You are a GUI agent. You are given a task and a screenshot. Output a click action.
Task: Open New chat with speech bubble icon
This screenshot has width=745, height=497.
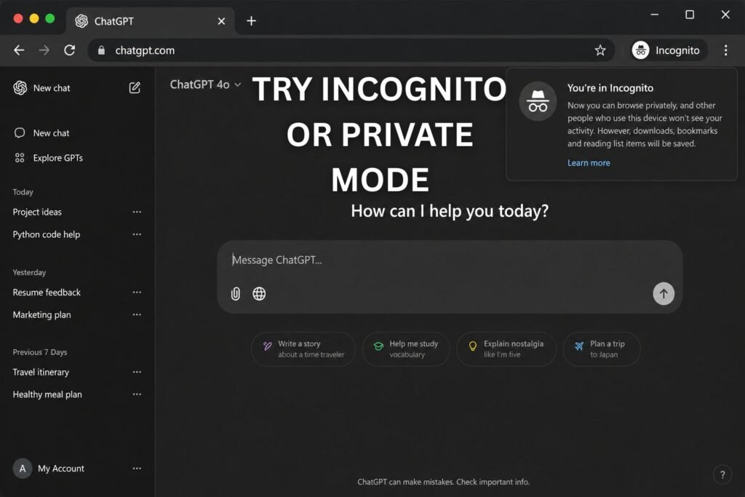click(x=41, y=133)
